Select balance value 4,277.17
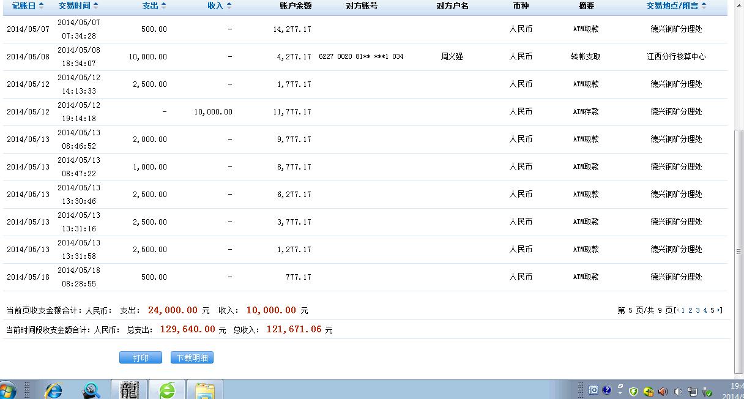This screenshot has height=399, width=744. (x=294, y=57)
